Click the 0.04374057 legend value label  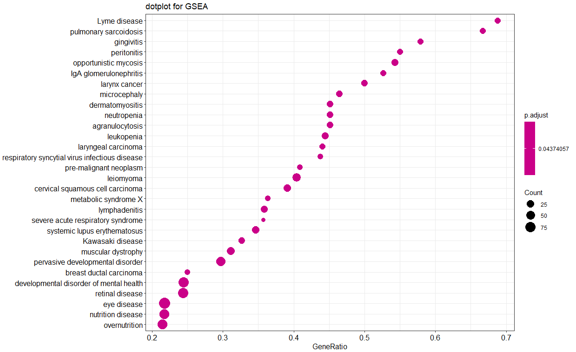[553, 149]
